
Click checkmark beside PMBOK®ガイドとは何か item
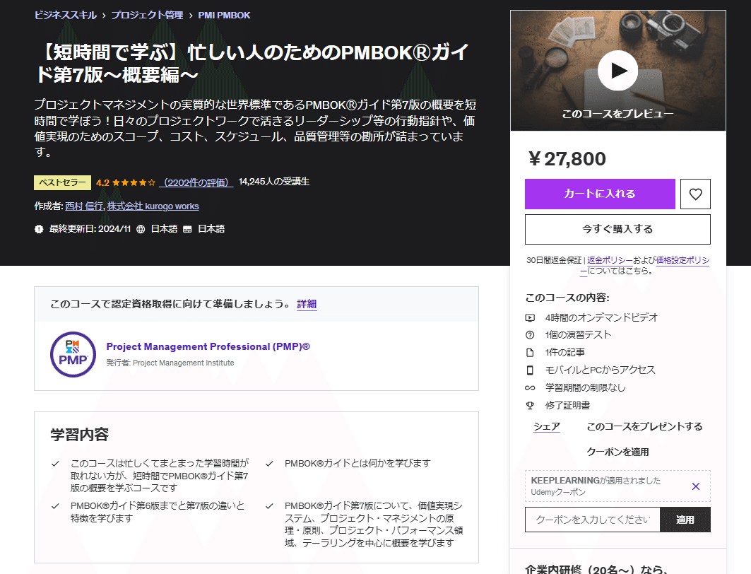[x=269, y=464]
